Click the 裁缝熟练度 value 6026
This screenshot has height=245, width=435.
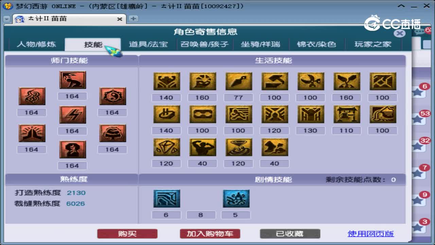click(x=76, y=203)
